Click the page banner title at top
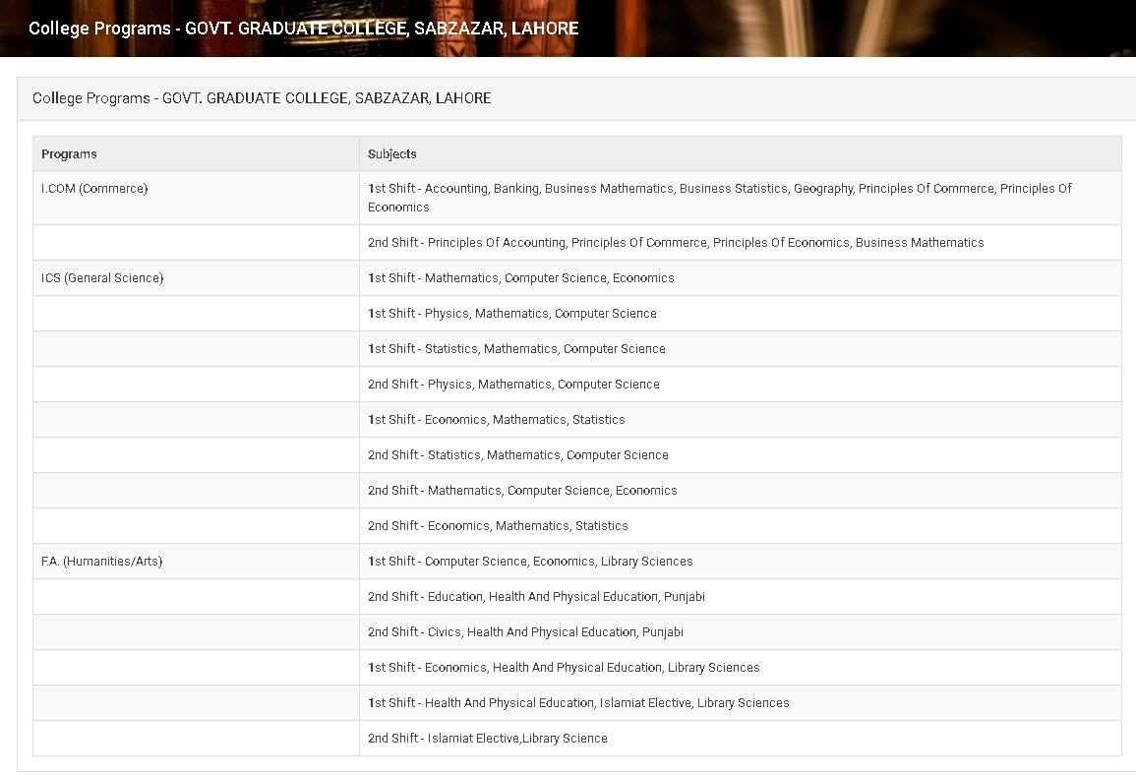 coord(303,29)
